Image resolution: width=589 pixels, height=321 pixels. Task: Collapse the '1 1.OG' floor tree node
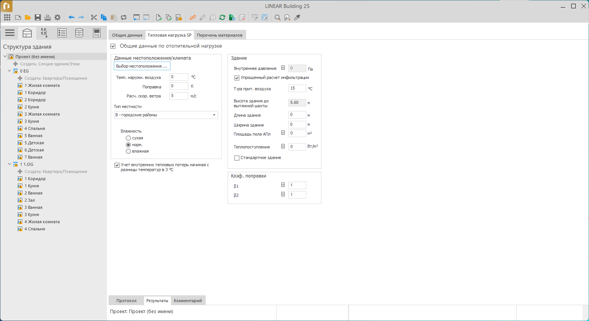[9, 164]
